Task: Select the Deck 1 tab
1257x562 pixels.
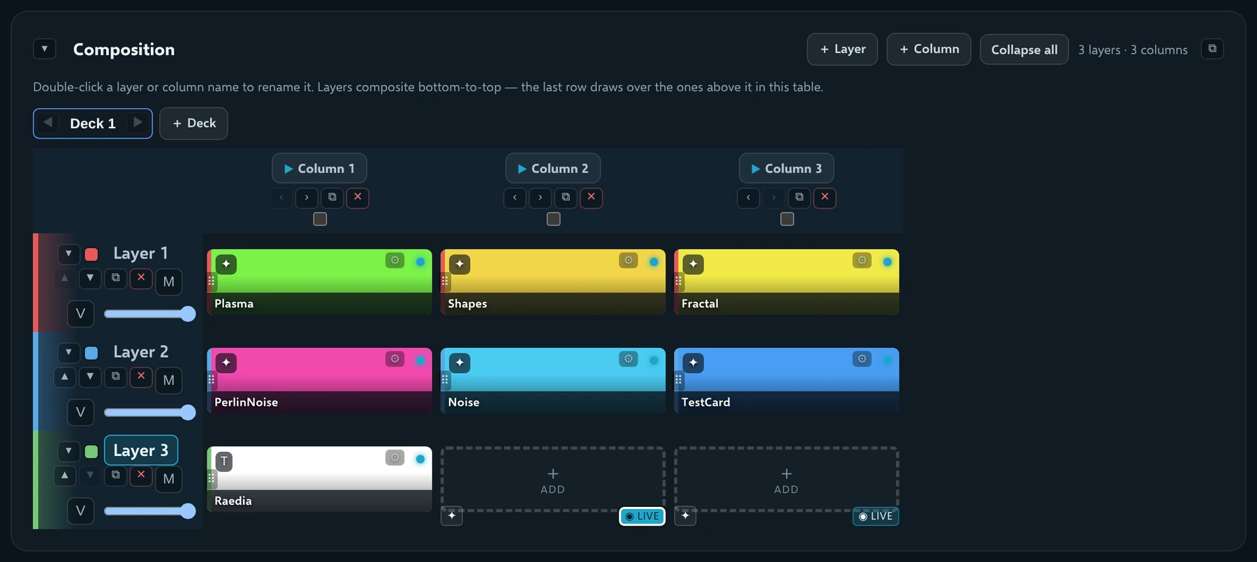Action: click(93, 123)
